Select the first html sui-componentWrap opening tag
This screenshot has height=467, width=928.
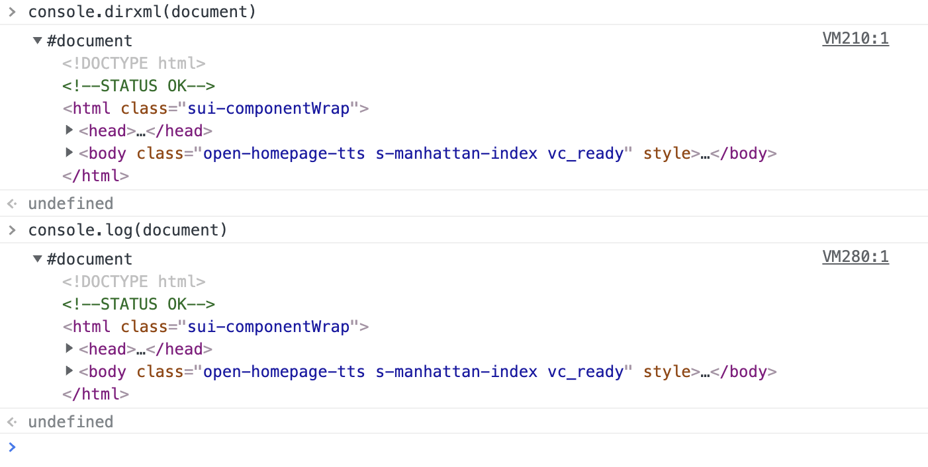pyautogui.click(x=215, y=108)
